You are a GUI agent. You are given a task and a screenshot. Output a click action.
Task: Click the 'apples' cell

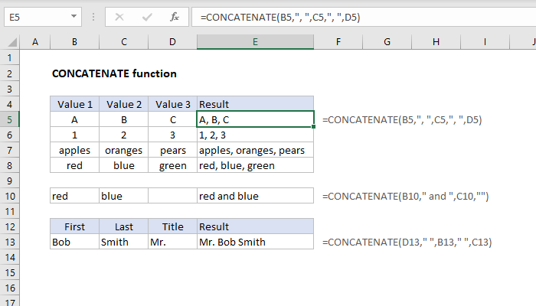point(74,150)
